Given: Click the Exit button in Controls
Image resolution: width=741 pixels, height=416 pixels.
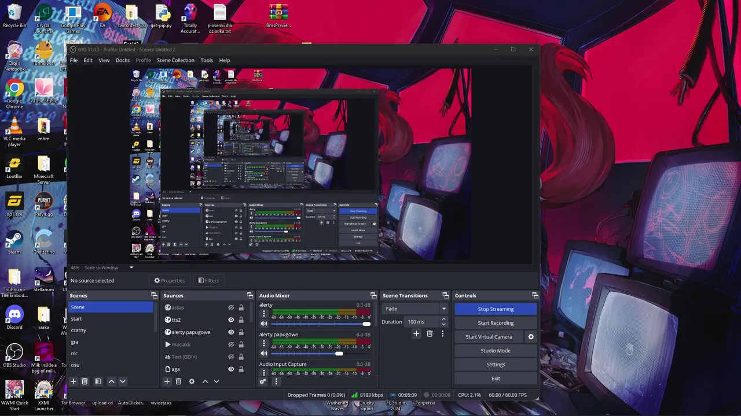Looking at the screenshot, I should [496, 378].
